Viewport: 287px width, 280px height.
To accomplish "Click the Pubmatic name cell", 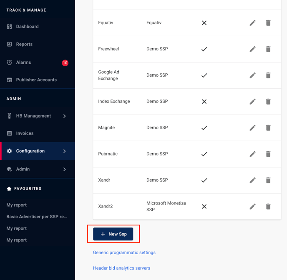I will (x=108, y=154).
